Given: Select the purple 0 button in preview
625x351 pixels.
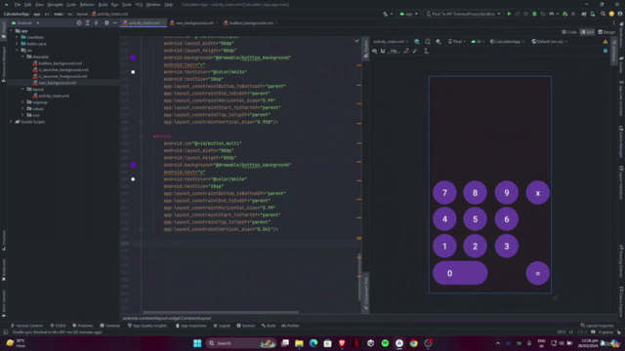Looking at the screenshot, I should (460, 273).
